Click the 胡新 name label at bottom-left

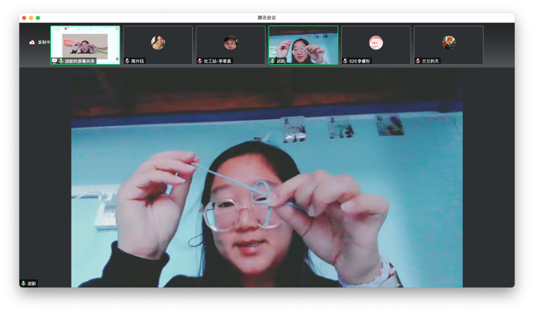pyautogui.click(x=32, y=283)
